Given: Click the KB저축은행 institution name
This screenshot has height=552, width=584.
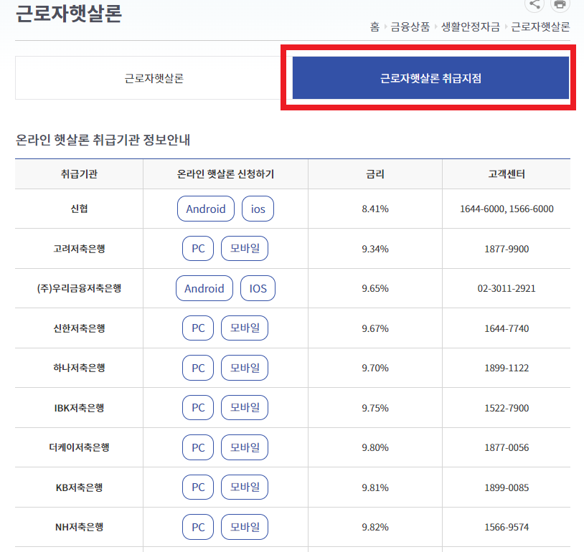Looking at the screenshot, I should pos(79,487).
